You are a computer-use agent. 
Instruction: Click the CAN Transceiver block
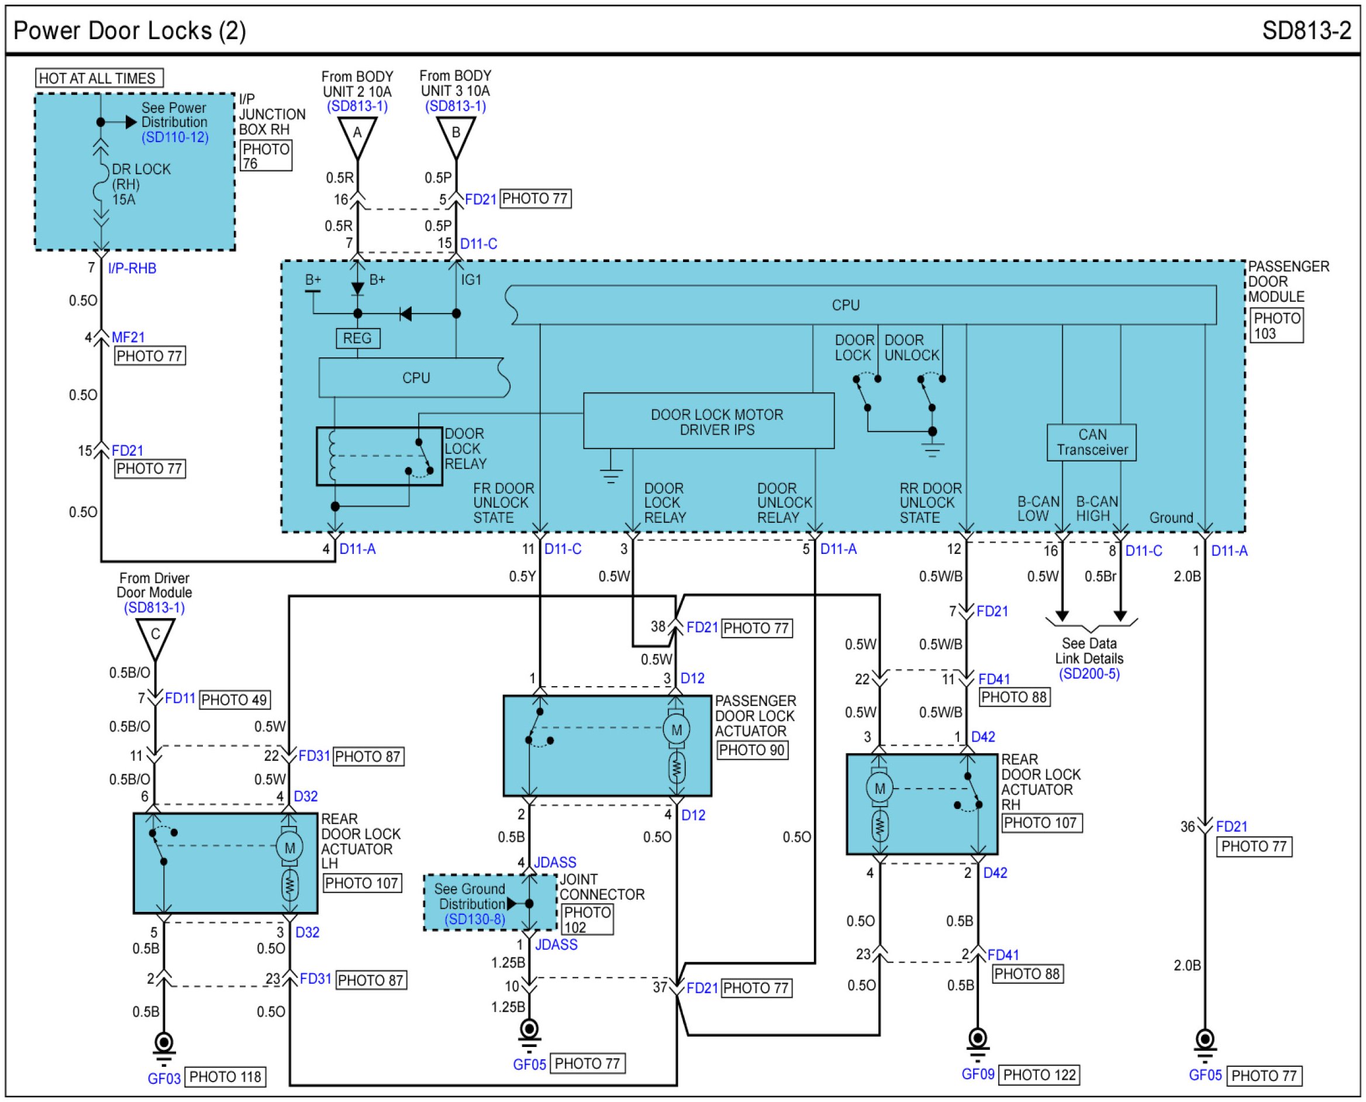coord(1091,442)
